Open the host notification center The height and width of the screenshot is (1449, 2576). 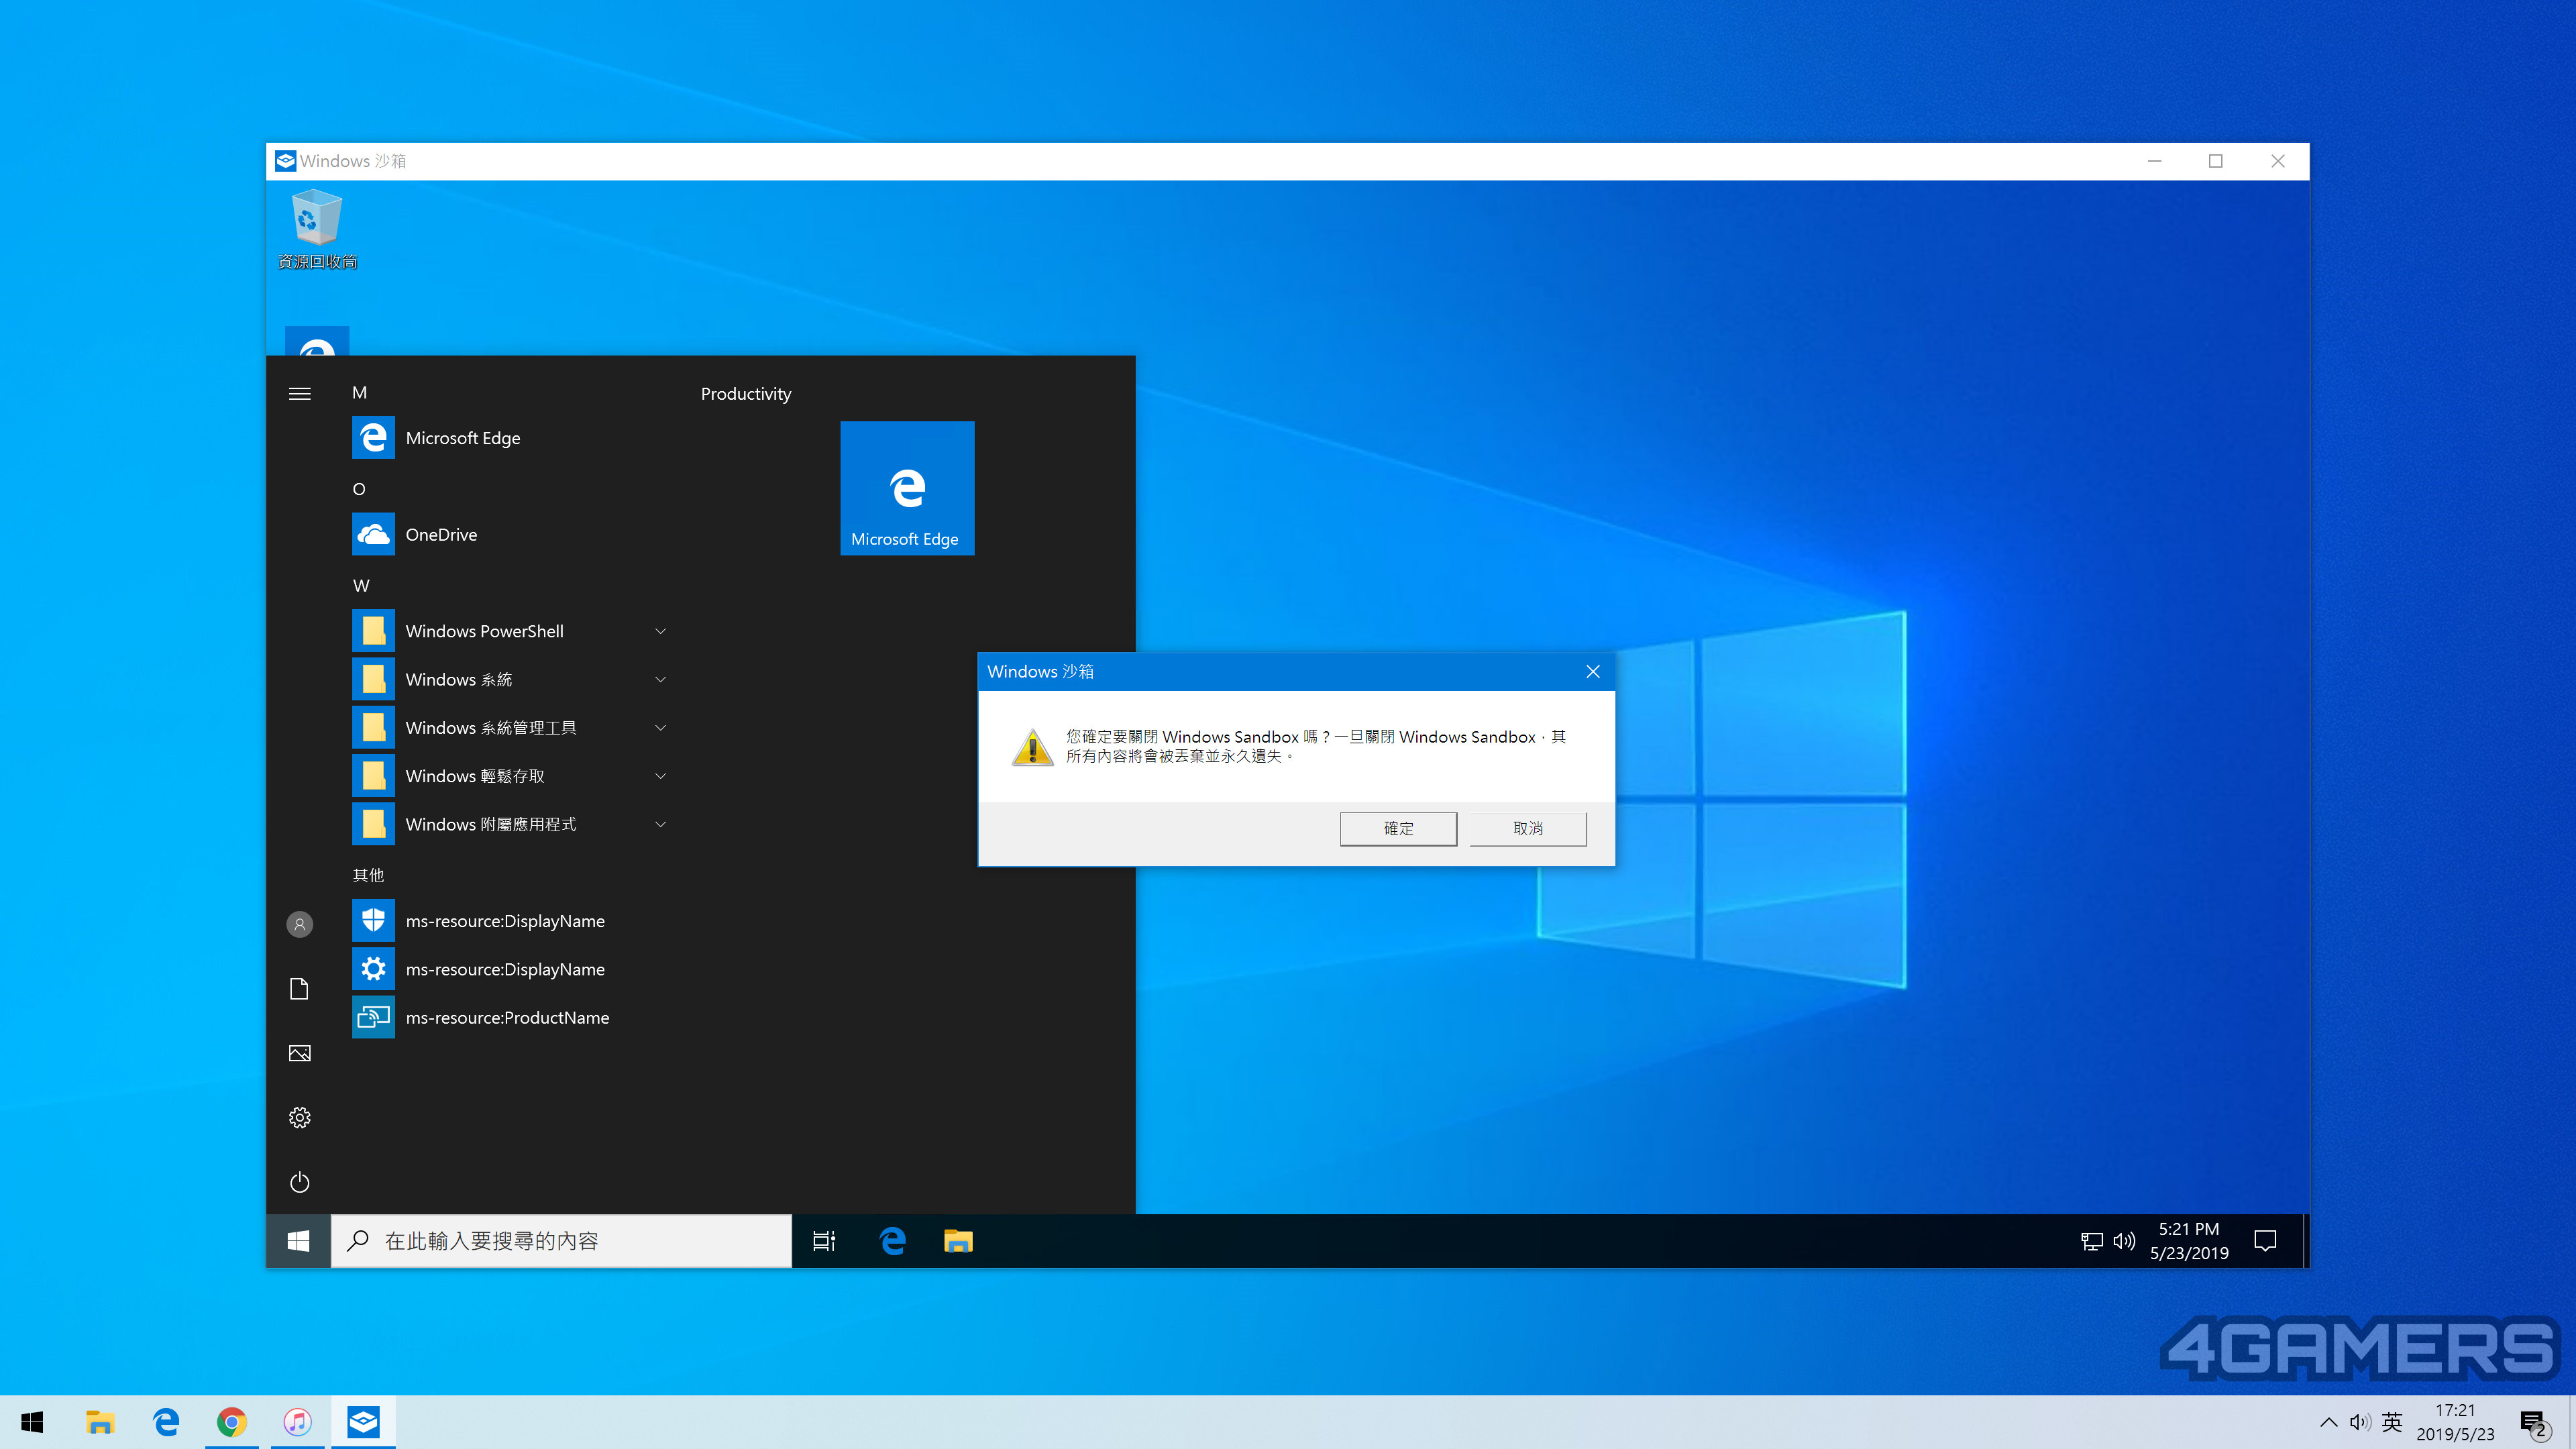(x=2534, y=1423)
